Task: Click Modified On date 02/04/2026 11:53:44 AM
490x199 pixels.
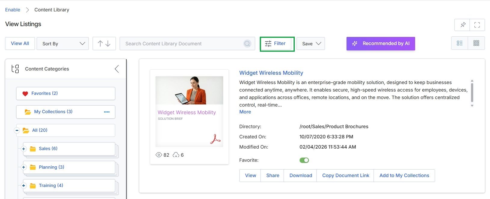Action: tap(328, 147)
